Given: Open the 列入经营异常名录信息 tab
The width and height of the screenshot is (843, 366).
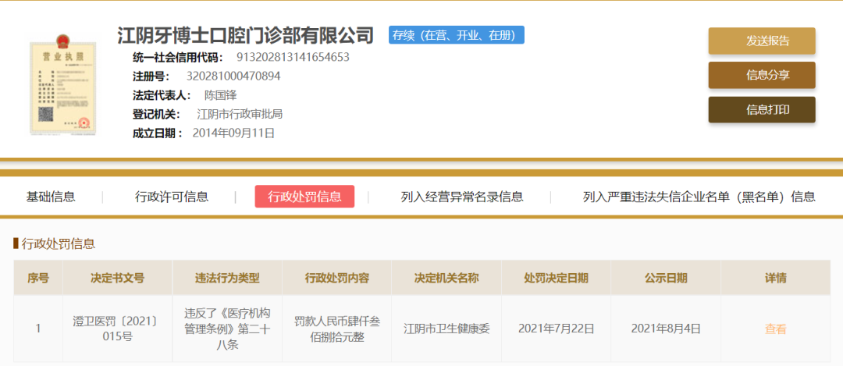Looking at the screenshot, I should 462,197.
